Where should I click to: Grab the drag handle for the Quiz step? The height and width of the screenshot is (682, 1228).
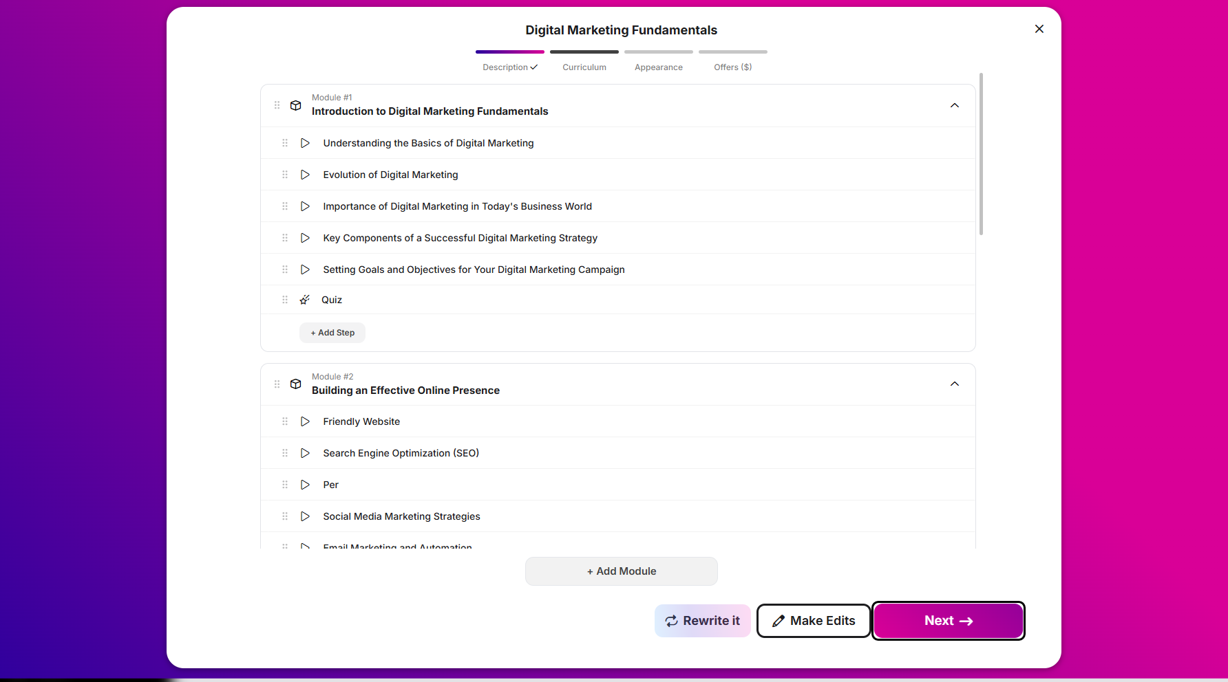coord(285,300)
